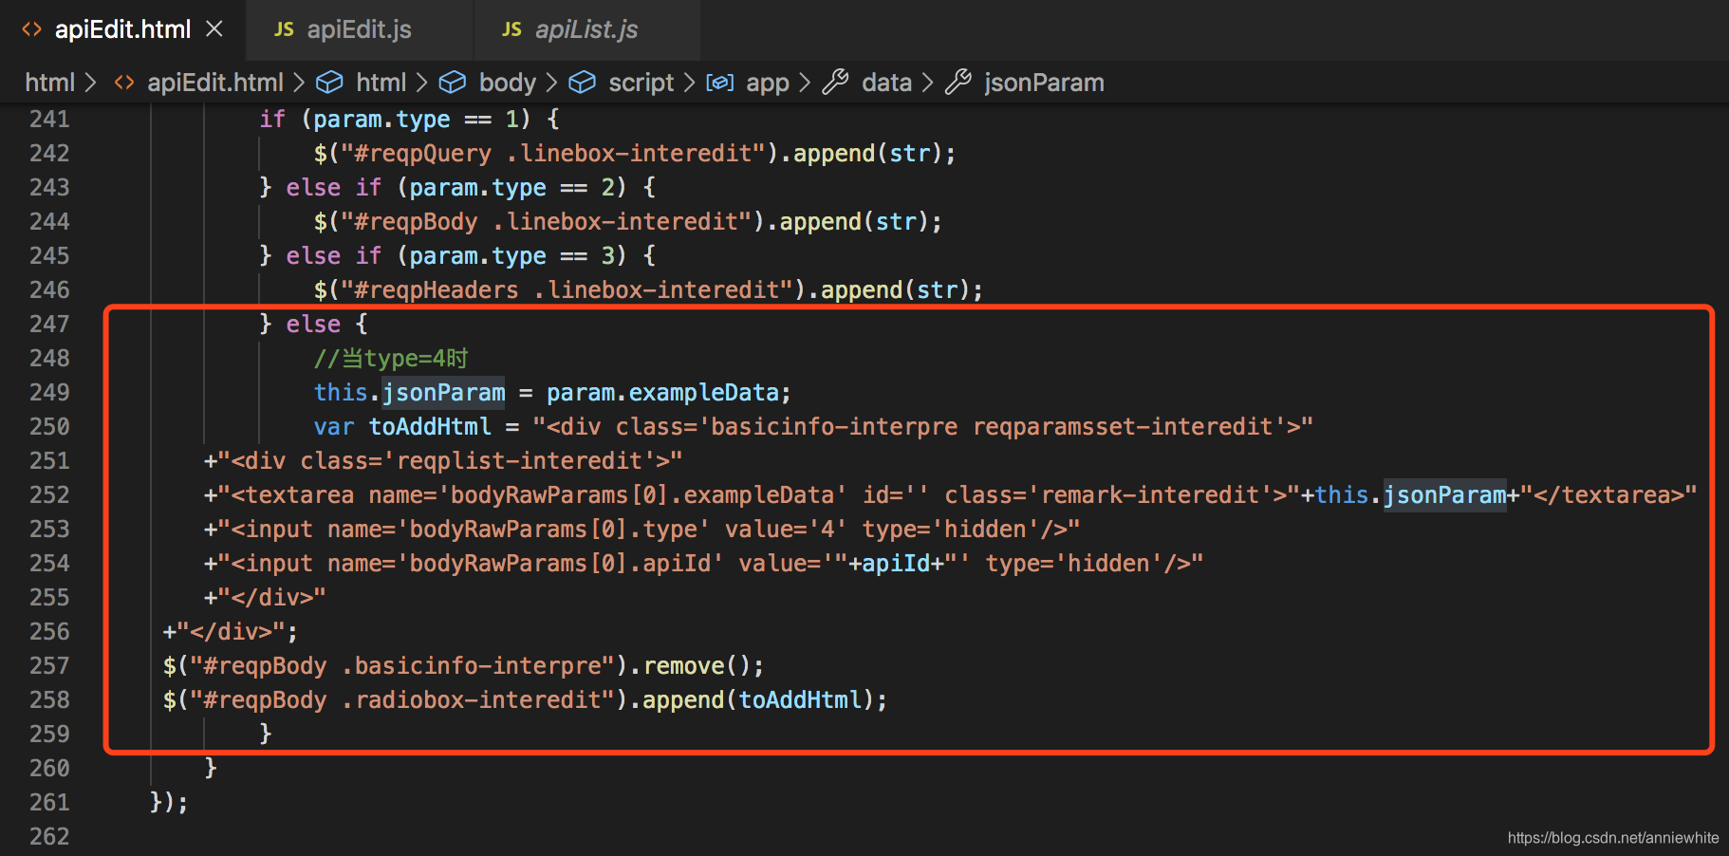The width and height of the screenshot is (1729, 856).
Task: Click line number 241 in gutter
Action: point(49,119)
